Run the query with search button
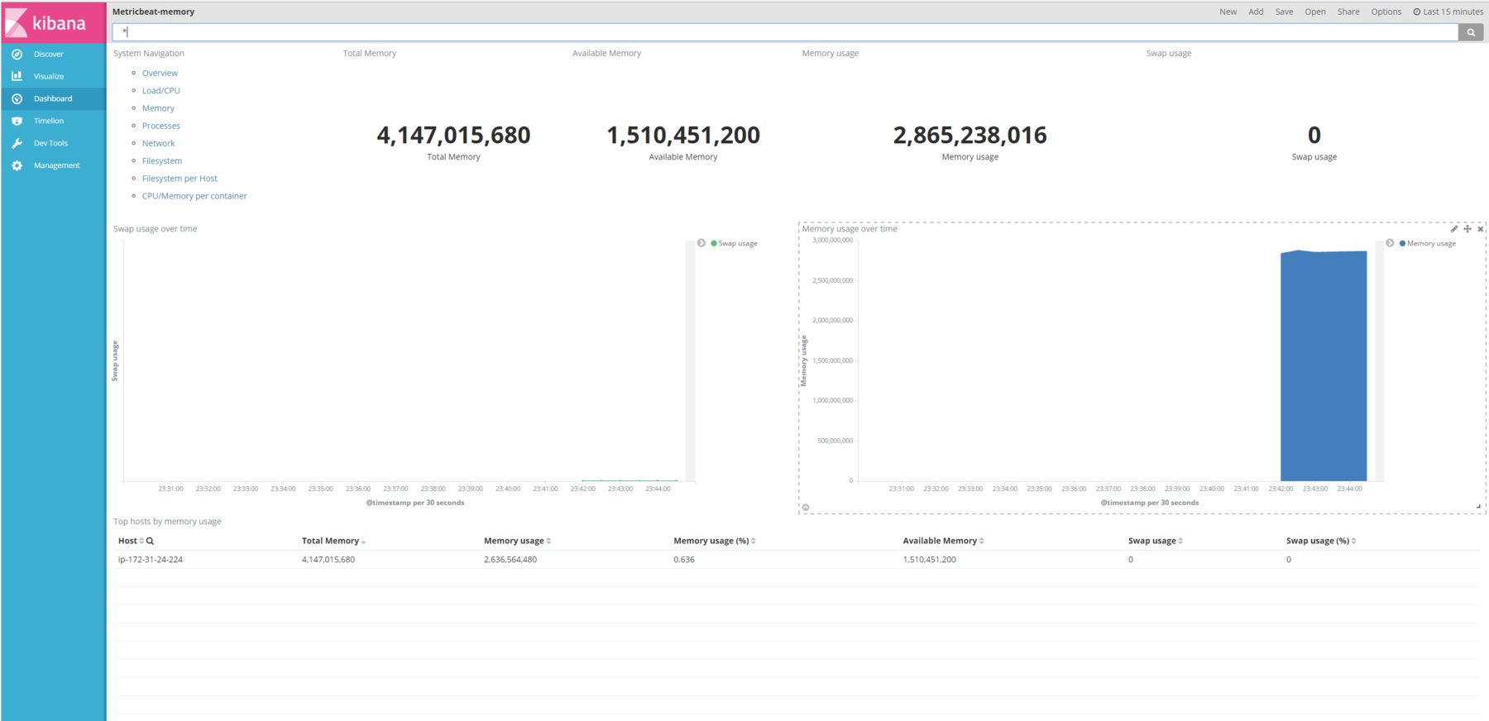The width and height of the screenshot is (1489, 721). click(x=1471, y=32)
